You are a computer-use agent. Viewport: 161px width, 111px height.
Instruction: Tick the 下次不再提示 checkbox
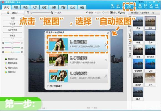pyautogui.click(x=48, y=86)
